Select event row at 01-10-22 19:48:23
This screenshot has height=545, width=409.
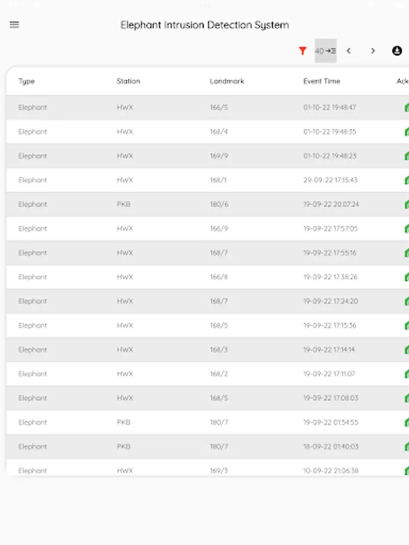pyautogui.click(x=330, y=156)
